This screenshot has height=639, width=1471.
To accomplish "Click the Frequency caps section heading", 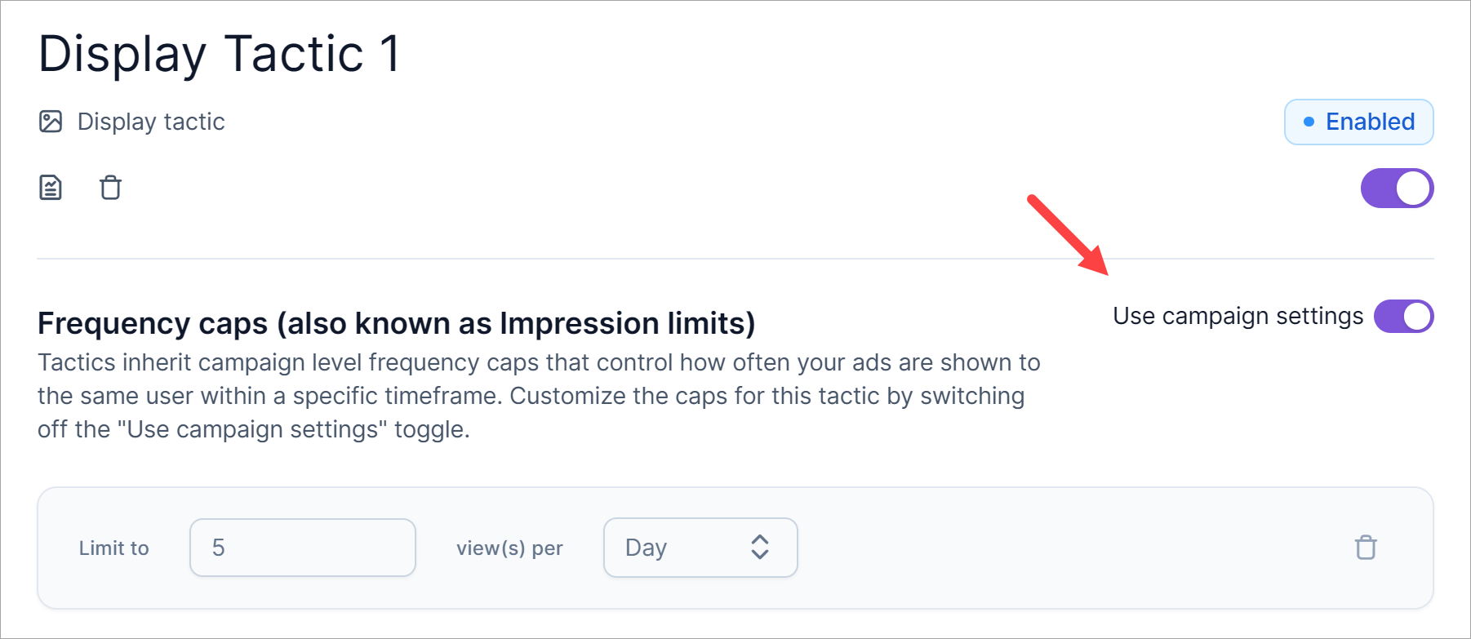I will (x=396, y=323).
